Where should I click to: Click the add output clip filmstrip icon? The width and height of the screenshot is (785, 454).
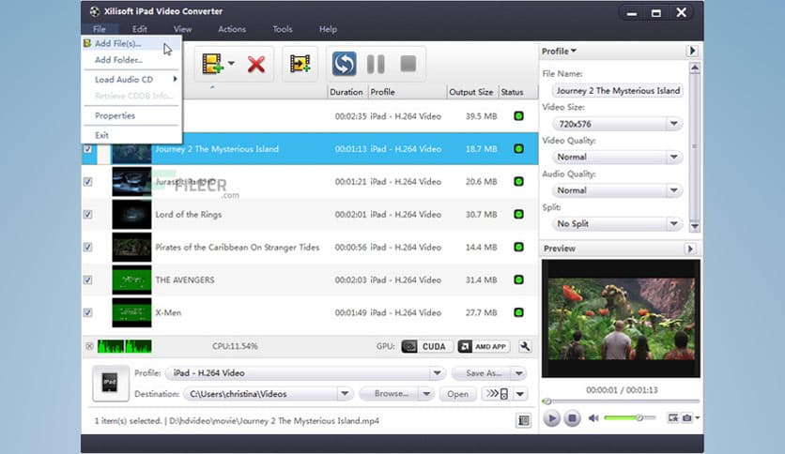(x=300, y=64)
